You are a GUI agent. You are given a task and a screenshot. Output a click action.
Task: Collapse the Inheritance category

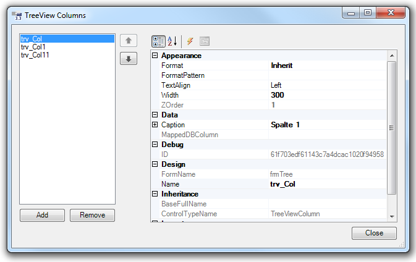tap(155, 194)
